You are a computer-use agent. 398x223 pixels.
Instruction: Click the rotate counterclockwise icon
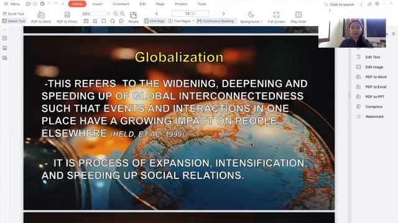121,21
